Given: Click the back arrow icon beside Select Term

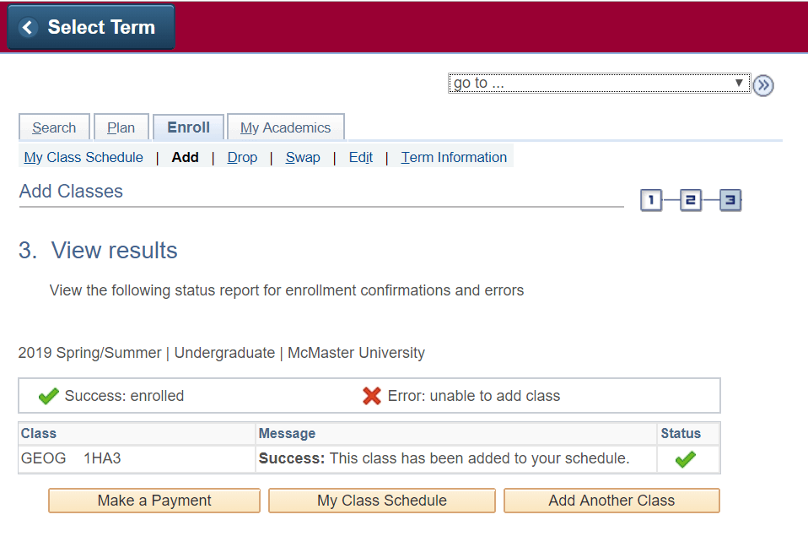Looking at the screenshot, I should [x=29, y=28].
